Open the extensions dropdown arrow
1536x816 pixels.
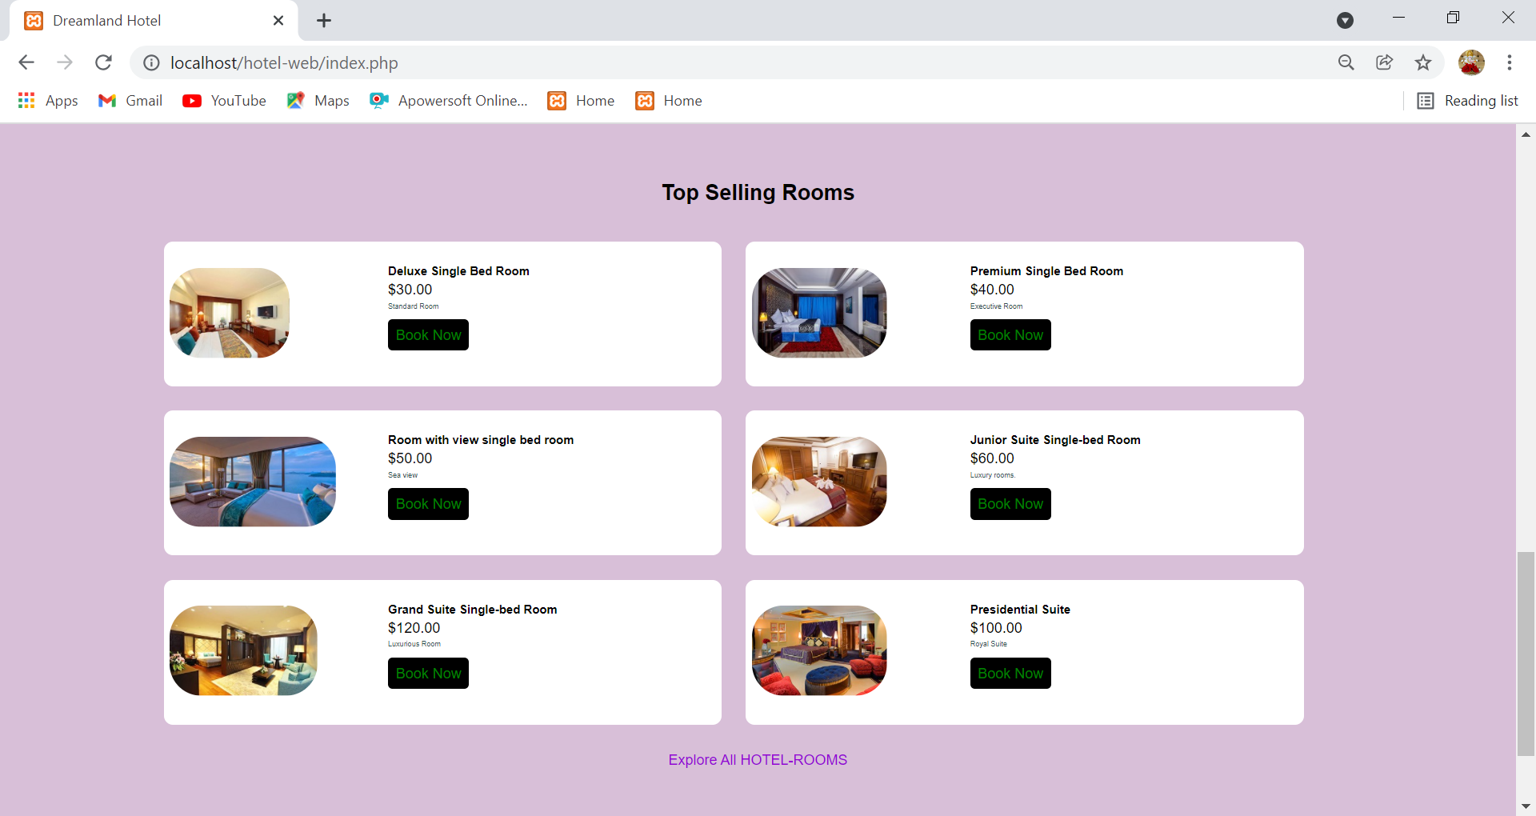[1345, 20]
